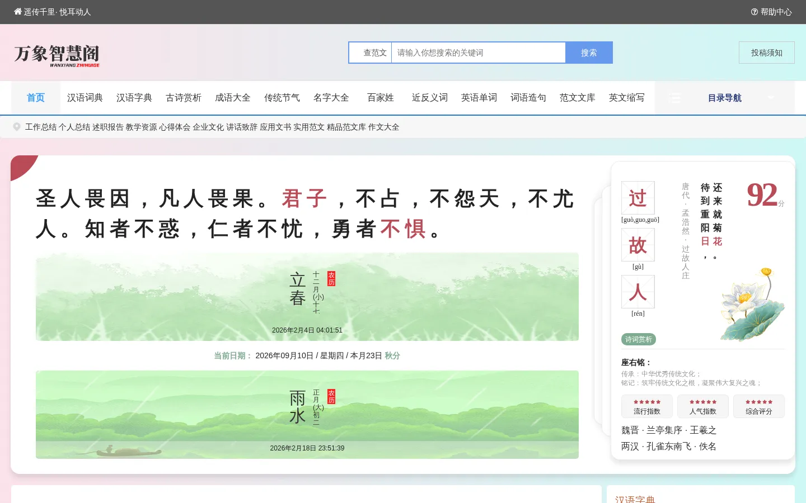Open the 作文大全 link
This screenshot has height=503, width=806.
[x=384, y=127]
